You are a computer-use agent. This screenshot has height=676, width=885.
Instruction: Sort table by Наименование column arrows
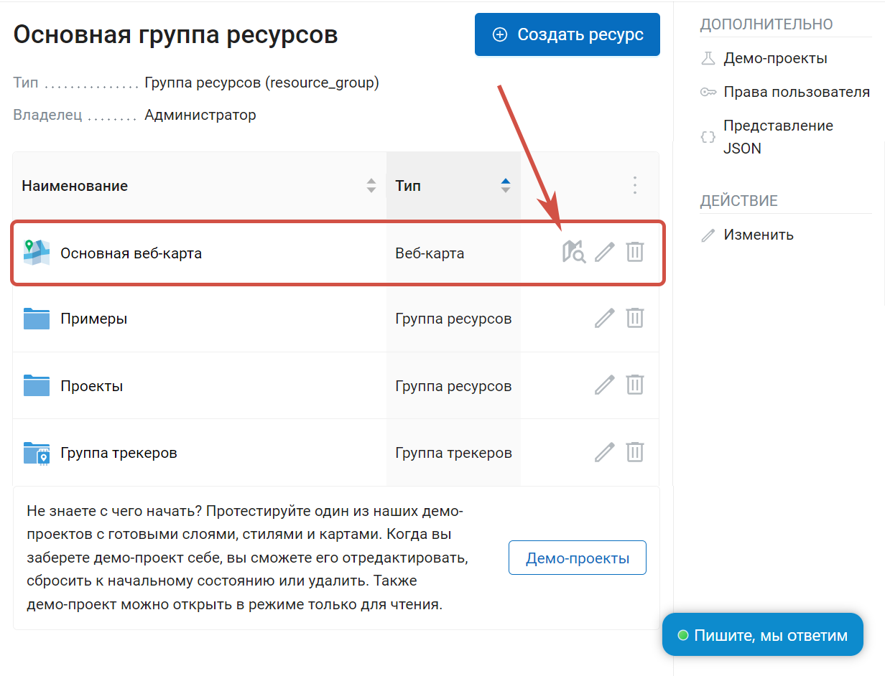tap(371, 186)
